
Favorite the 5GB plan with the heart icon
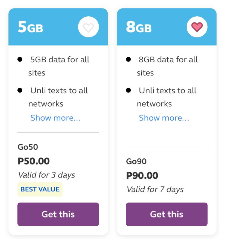pos(88,27)
